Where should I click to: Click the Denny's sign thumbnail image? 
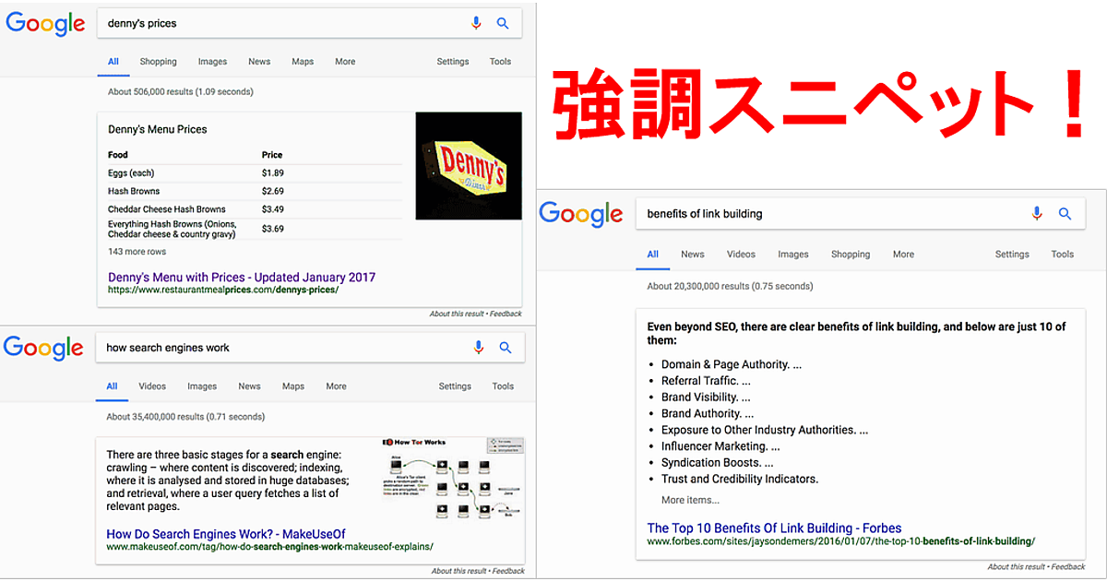pyautogui.click(x=469, y=166)
